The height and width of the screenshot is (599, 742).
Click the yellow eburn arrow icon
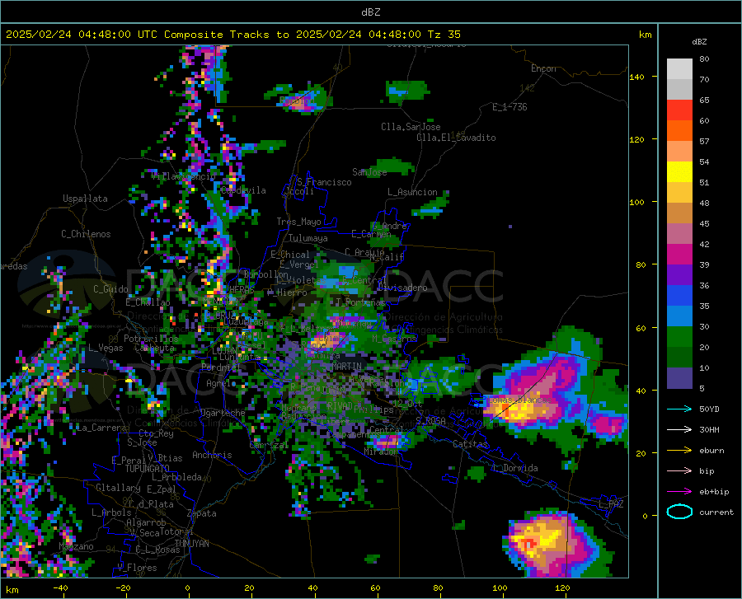(x=679, y=450)
